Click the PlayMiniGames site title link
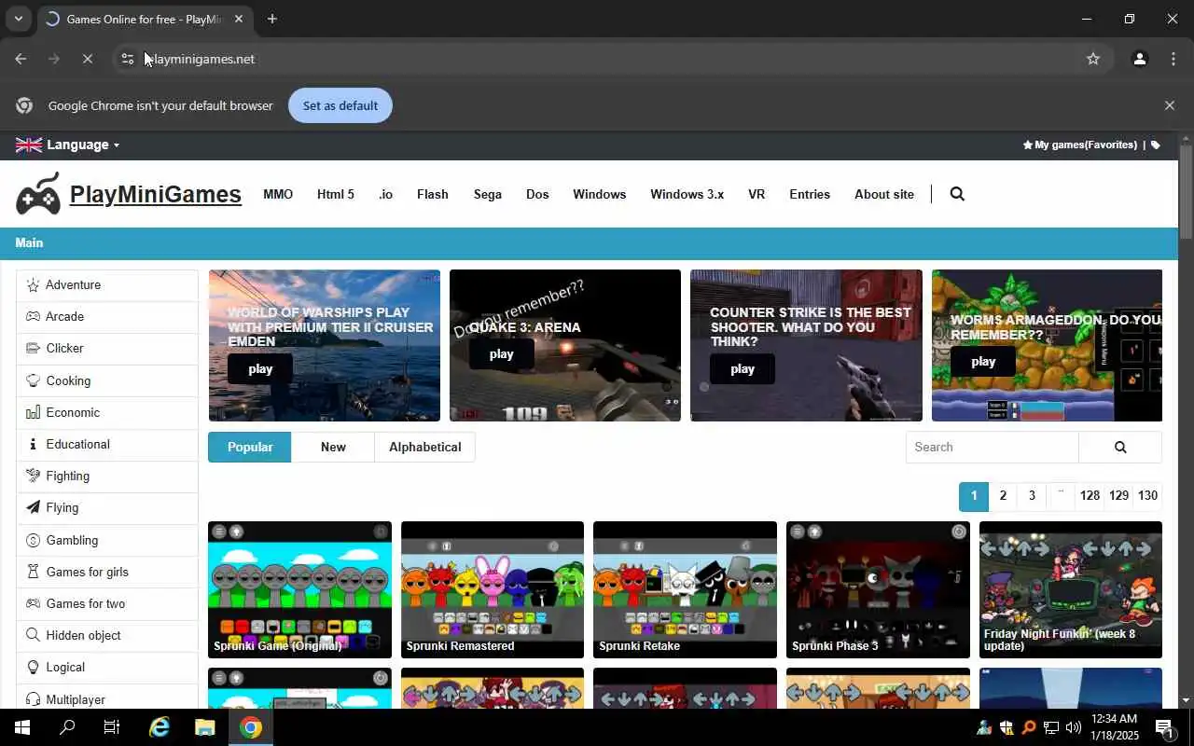1194x746 pixels. click(156, 194)
